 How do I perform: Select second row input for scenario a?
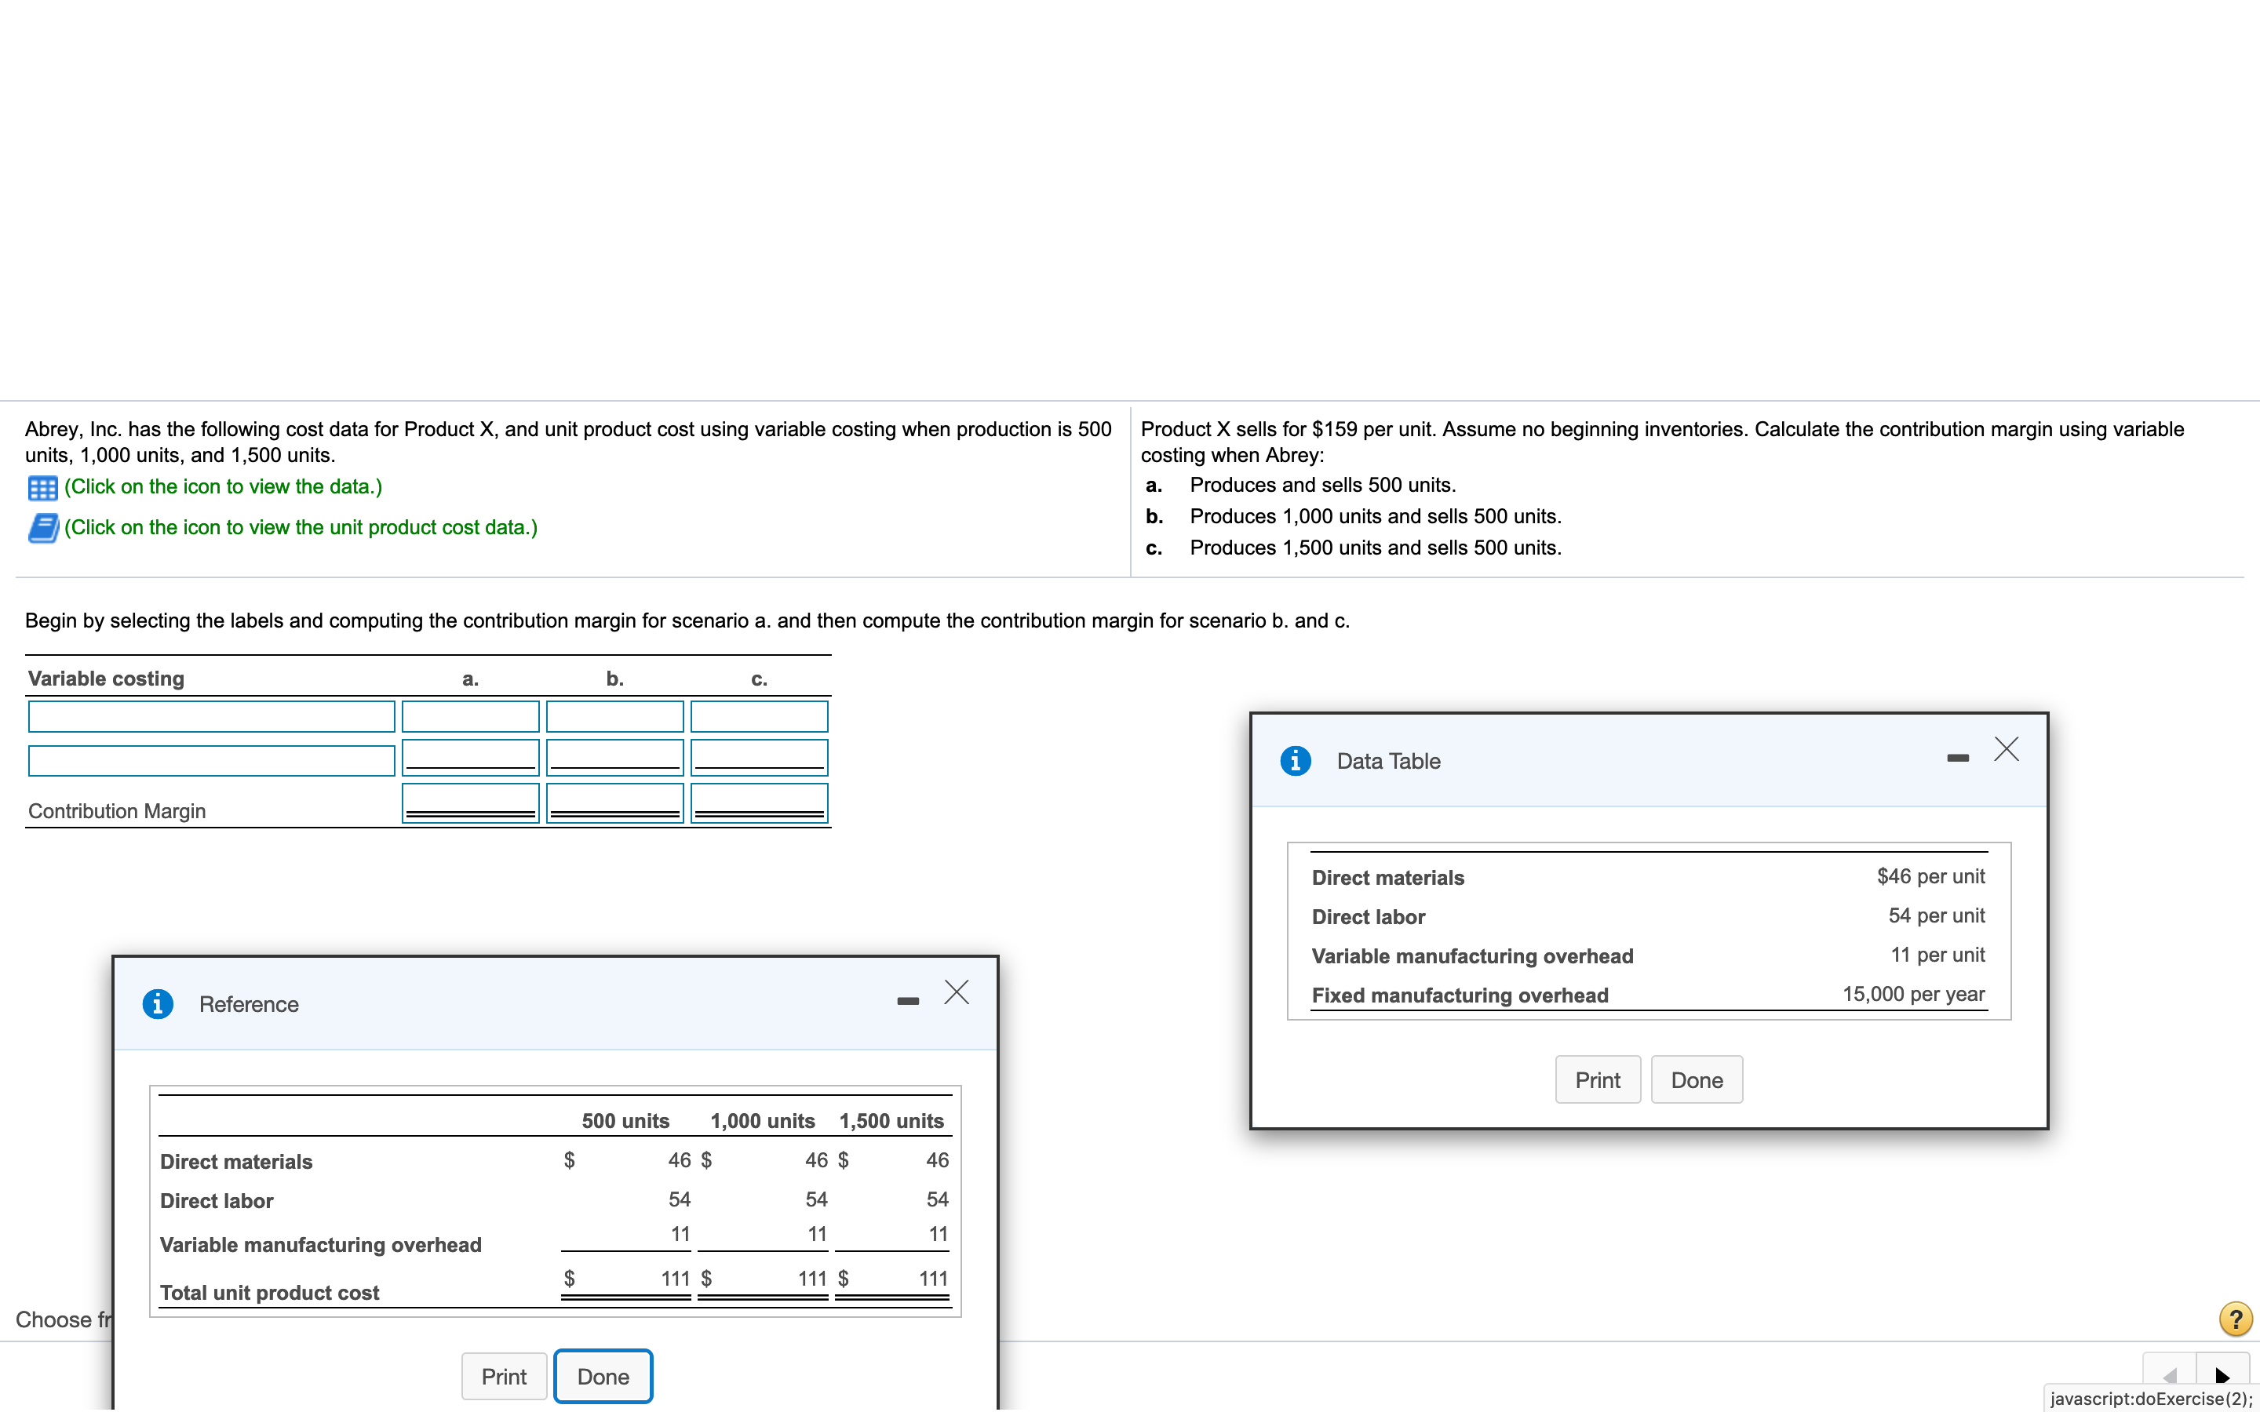(x=471, y=757)
